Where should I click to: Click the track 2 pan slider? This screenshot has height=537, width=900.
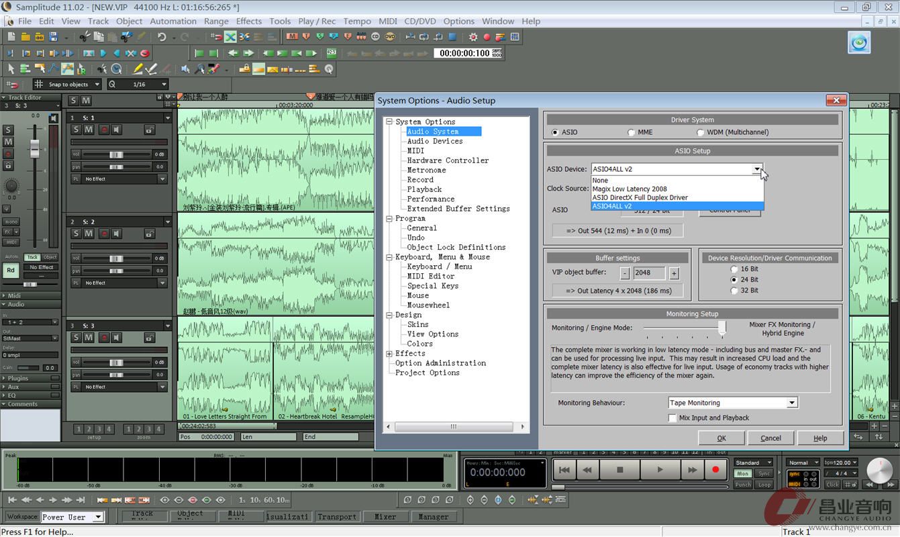coord(116,271)
